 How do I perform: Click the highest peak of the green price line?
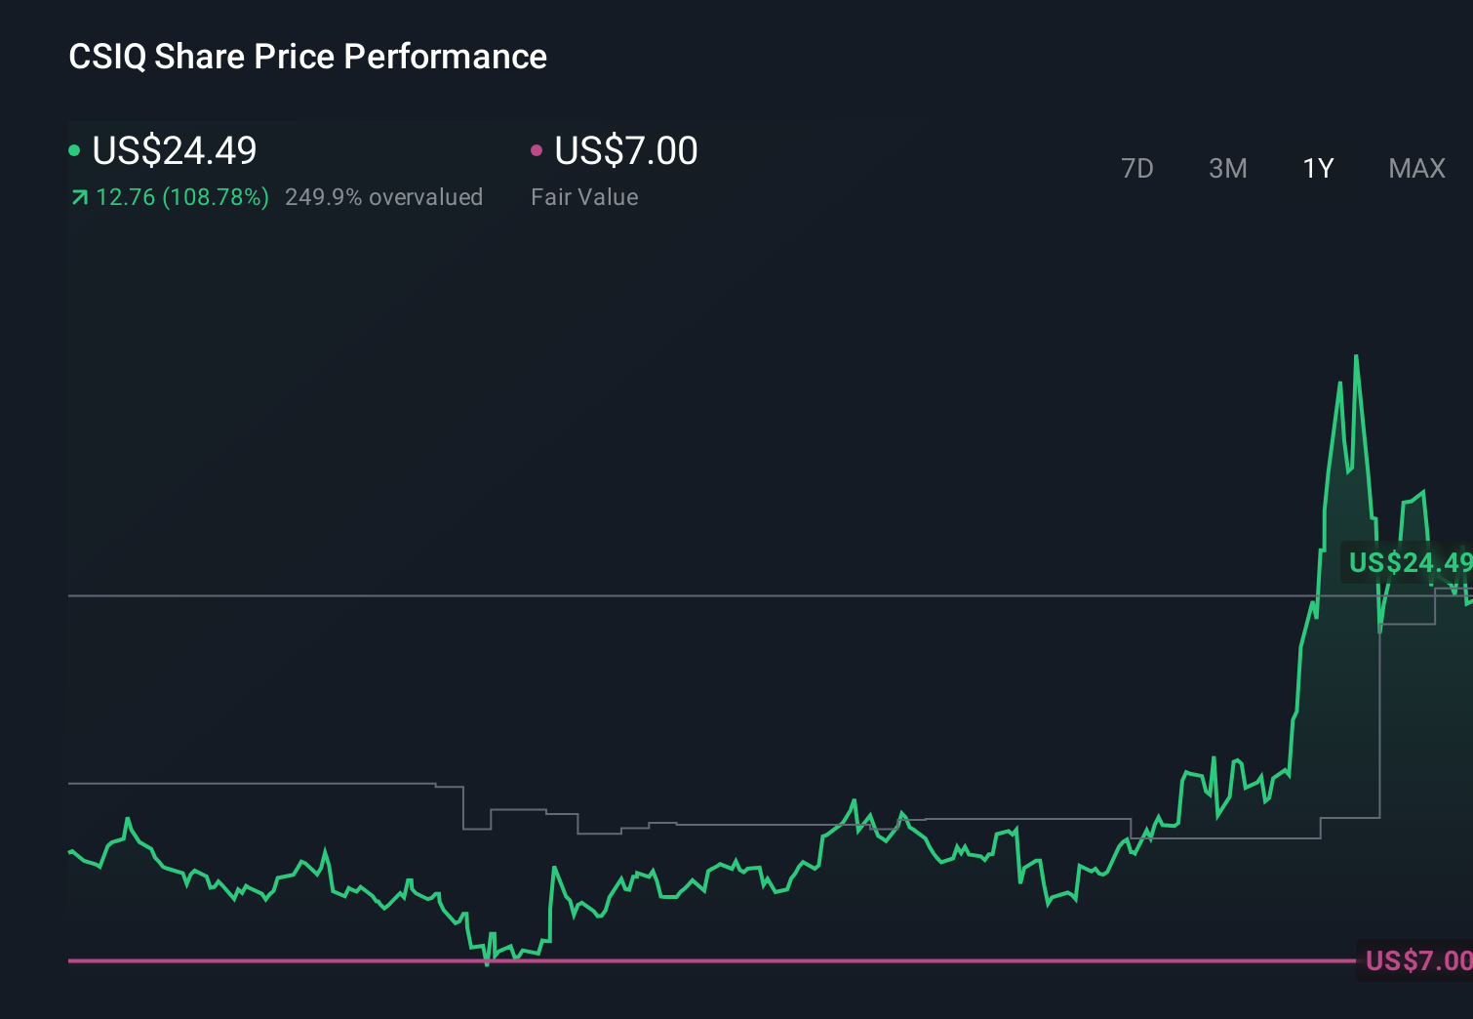point(1357,358)
